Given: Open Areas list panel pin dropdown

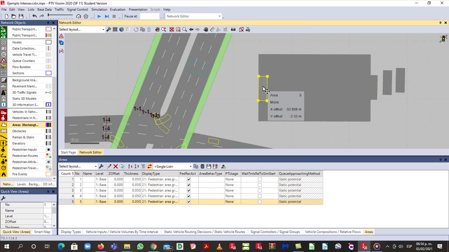Looking at the screenshot, I should 441,160.
